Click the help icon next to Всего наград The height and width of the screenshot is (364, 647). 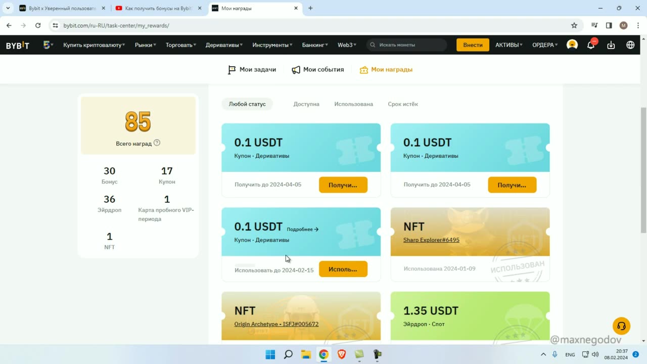157,143
